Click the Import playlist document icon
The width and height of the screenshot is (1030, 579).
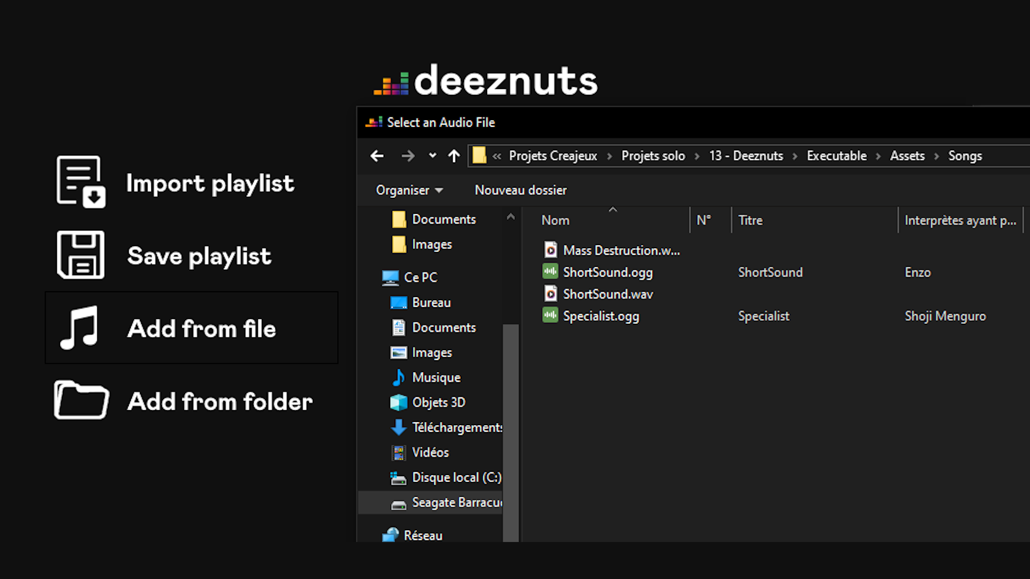click(80, 182)
